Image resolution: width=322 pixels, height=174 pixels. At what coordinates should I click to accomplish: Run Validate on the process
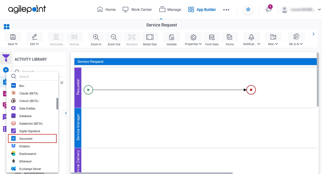click(172, 39)
